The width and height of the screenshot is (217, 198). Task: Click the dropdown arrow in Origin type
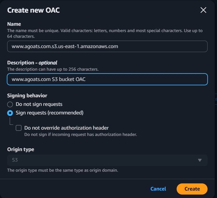(x=200, y=160)
